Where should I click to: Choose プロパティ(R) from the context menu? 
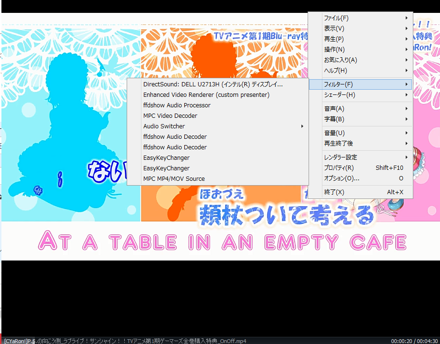[x=360, y=168]
